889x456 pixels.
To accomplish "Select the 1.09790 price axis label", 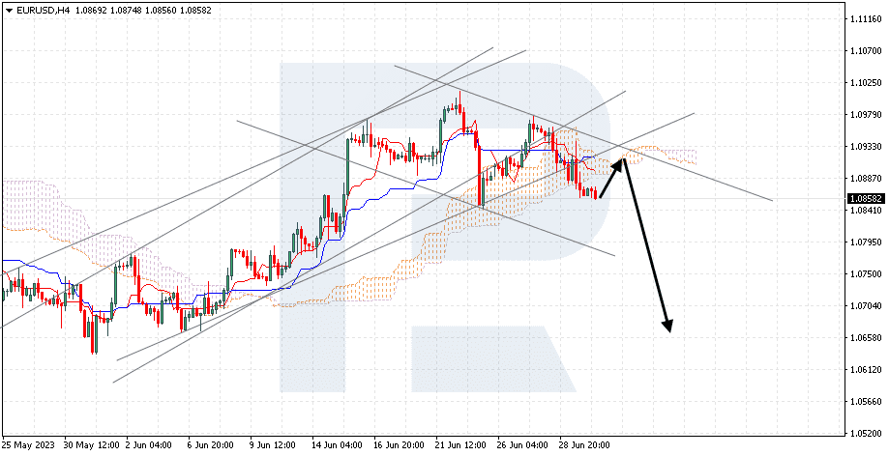I will click(x=866, y=115).
